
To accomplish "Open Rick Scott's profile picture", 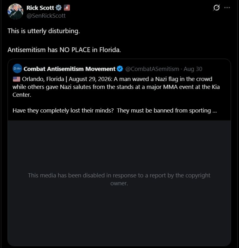I will coord(15,11).
